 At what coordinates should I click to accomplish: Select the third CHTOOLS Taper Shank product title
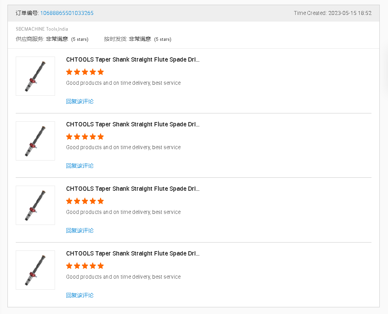(x=132, y=189)
